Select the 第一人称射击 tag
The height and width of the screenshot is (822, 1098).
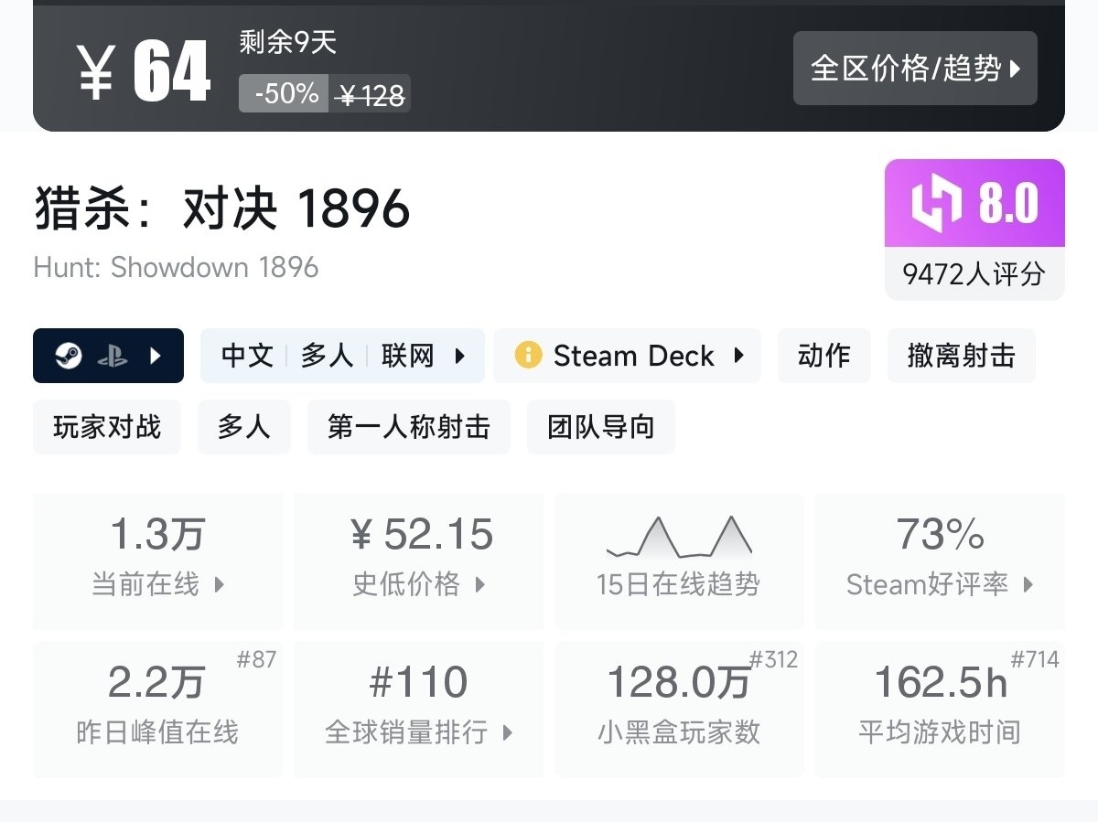[408, 427]
